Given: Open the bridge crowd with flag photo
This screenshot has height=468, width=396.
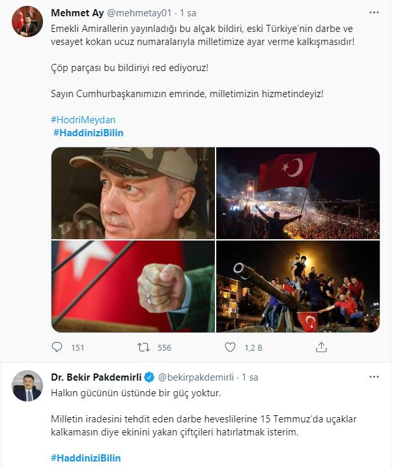Looking at the screenshot, I should [298, 193].
